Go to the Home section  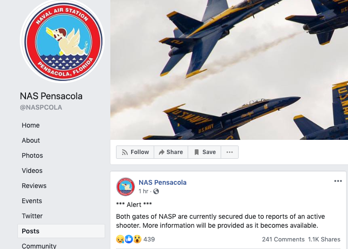(31, 125)
